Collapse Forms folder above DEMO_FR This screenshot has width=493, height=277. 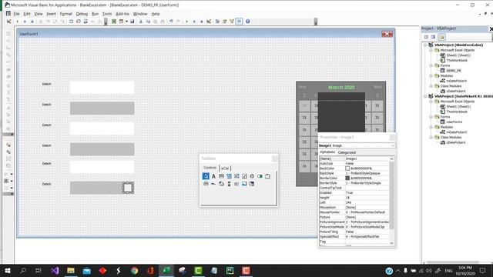click(x=431, y=65)
